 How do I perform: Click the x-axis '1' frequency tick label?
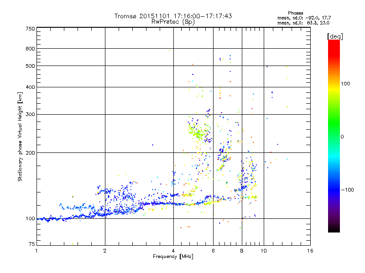coord(36,251)
